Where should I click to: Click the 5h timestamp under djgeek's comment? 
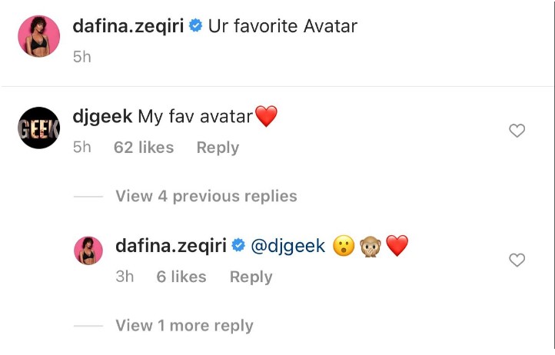[82, 148]
